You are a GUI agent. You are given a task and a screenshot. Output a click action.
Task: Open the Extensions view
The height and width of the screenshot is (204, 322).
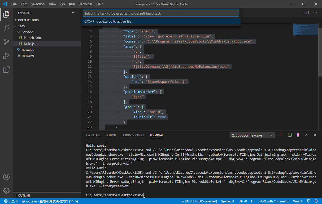[x=6, y=70]
